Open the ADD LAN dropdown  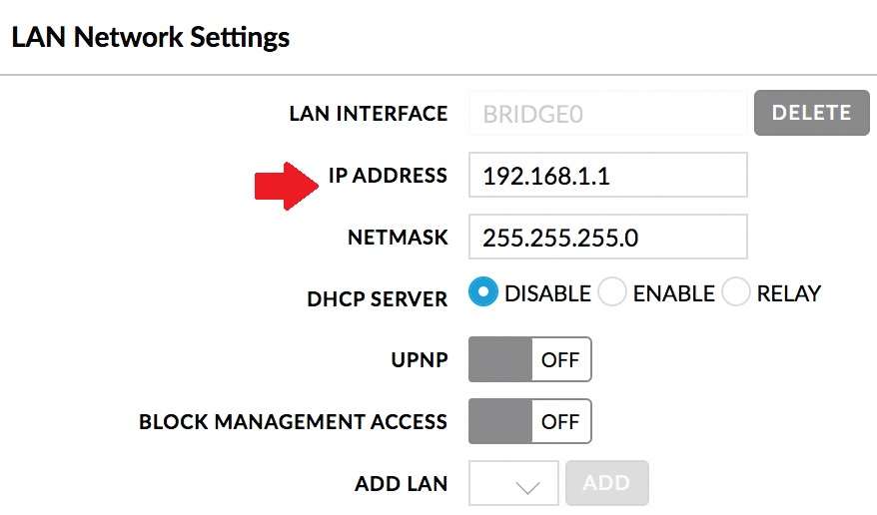[513, 484]
